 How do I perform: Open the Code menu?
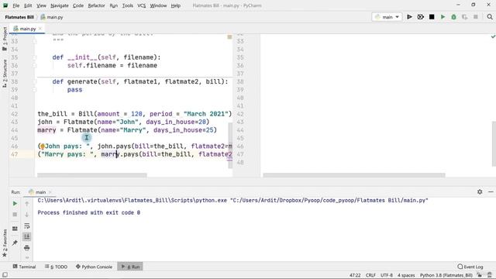77,5
